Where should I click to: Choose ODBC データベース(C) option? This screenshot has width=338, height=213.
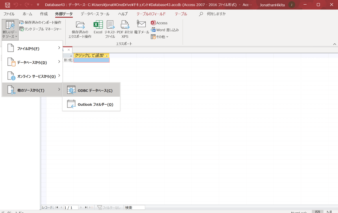pyautogui.click(x=91, y=90)
